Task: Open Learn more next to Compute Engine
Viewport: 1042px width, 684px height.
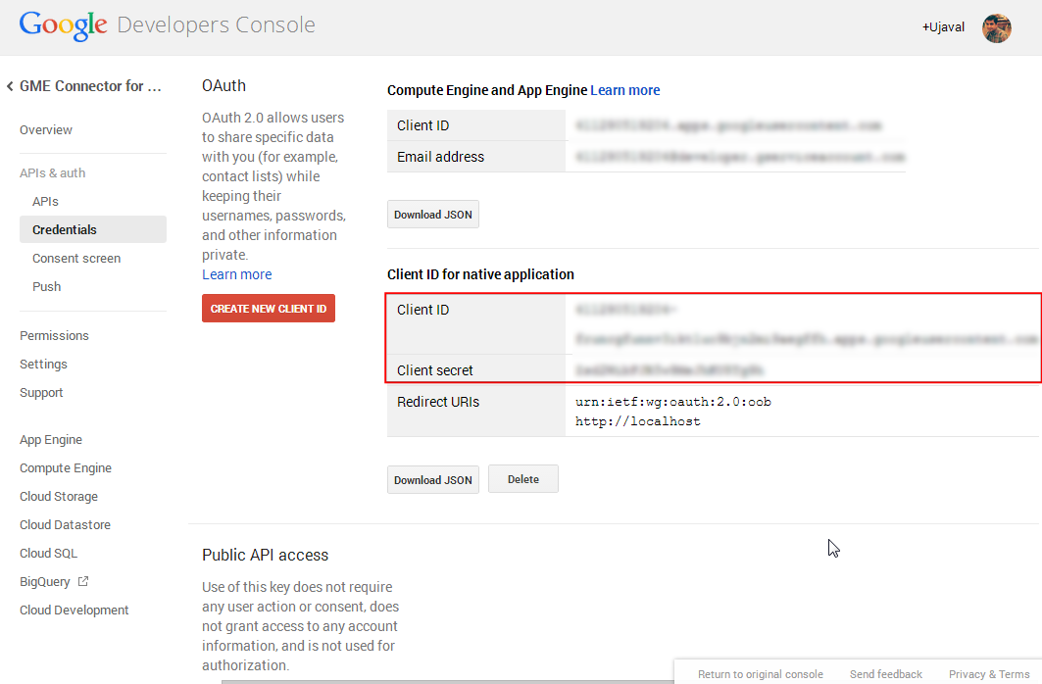Action: pos(624,90)
